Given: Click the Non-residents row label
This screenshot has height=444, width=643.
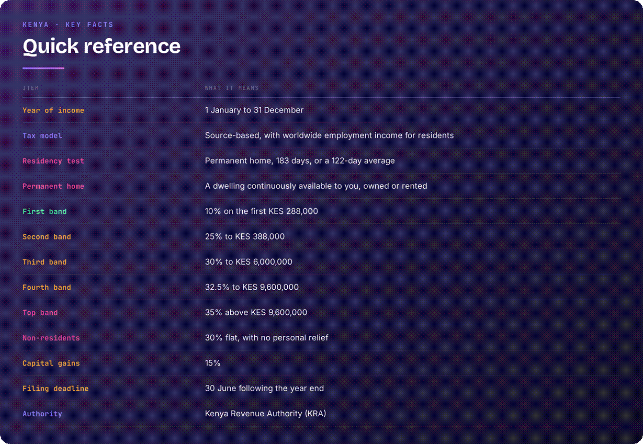Looking at the screenshot, I should (51, 338).
